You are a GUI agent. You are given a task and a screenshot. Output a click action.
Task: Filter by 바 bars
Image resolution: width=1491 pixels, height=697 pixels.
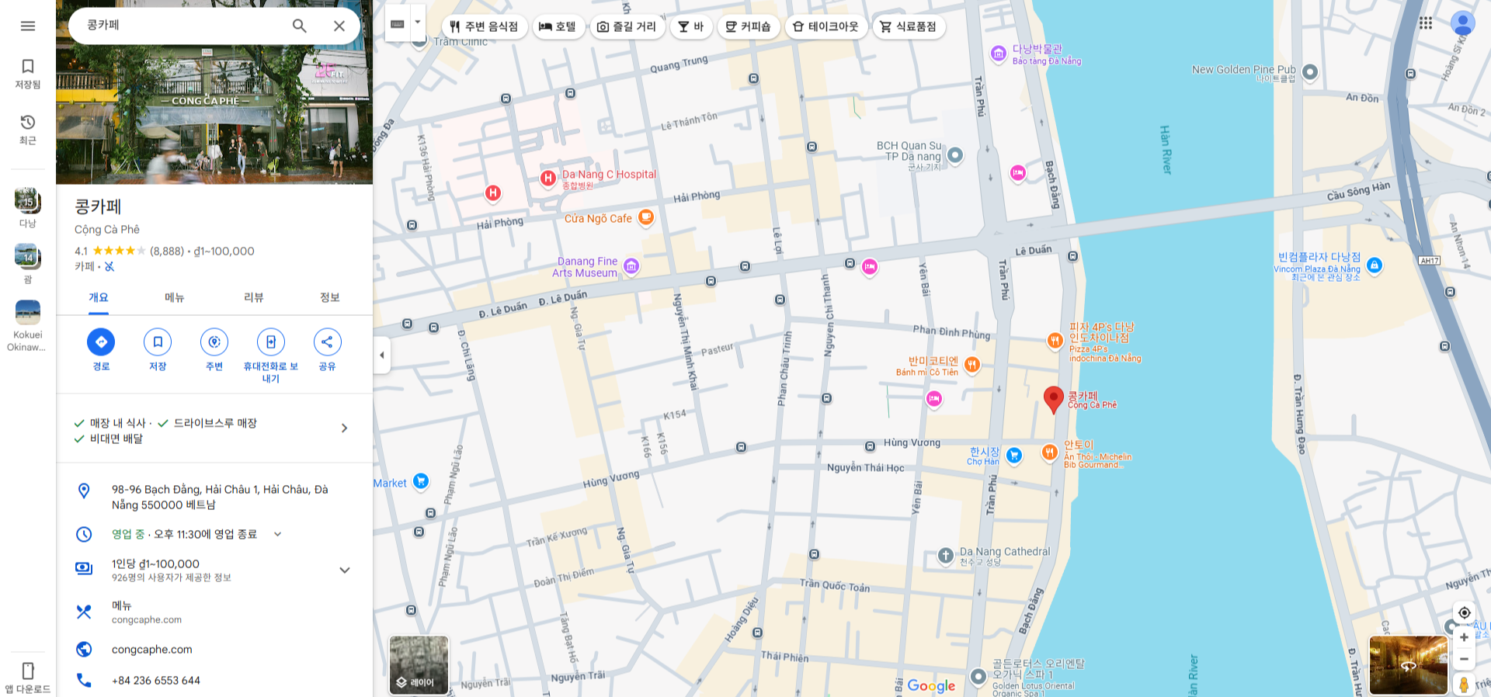click(x=690, y=26)
